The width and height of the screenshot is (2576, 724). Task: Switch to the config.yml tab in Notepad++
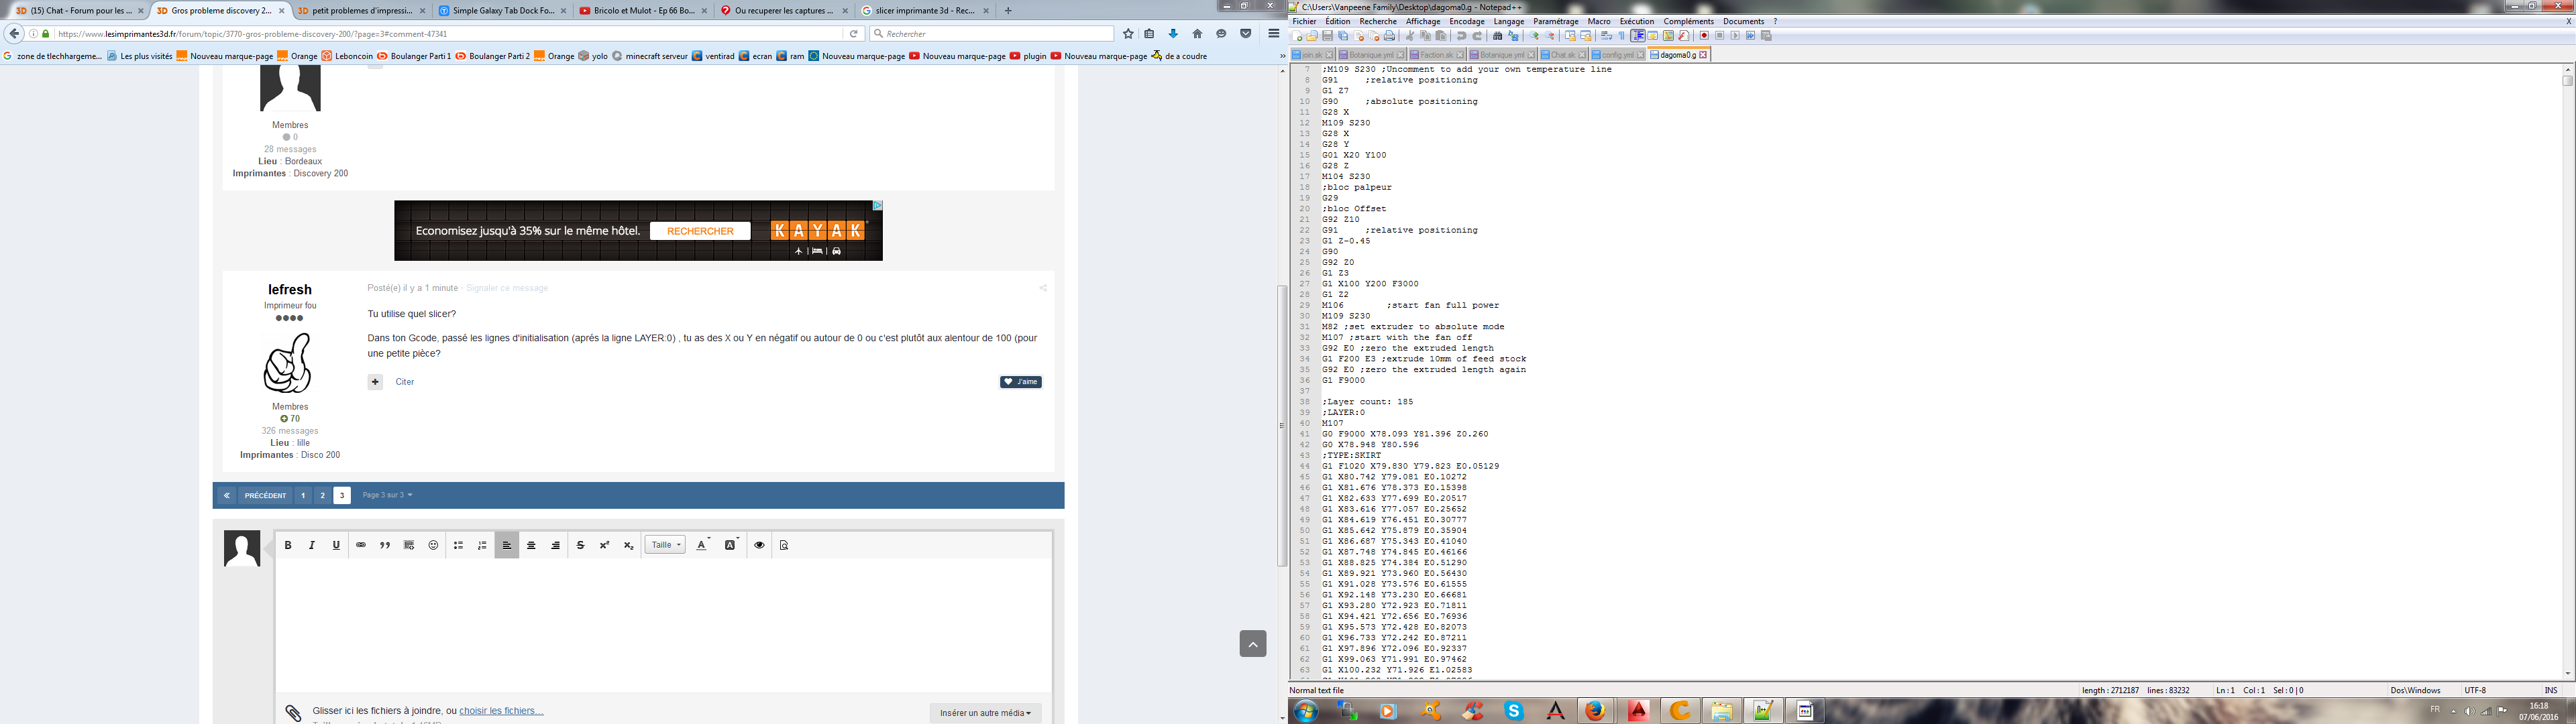tap(1618, 55)
